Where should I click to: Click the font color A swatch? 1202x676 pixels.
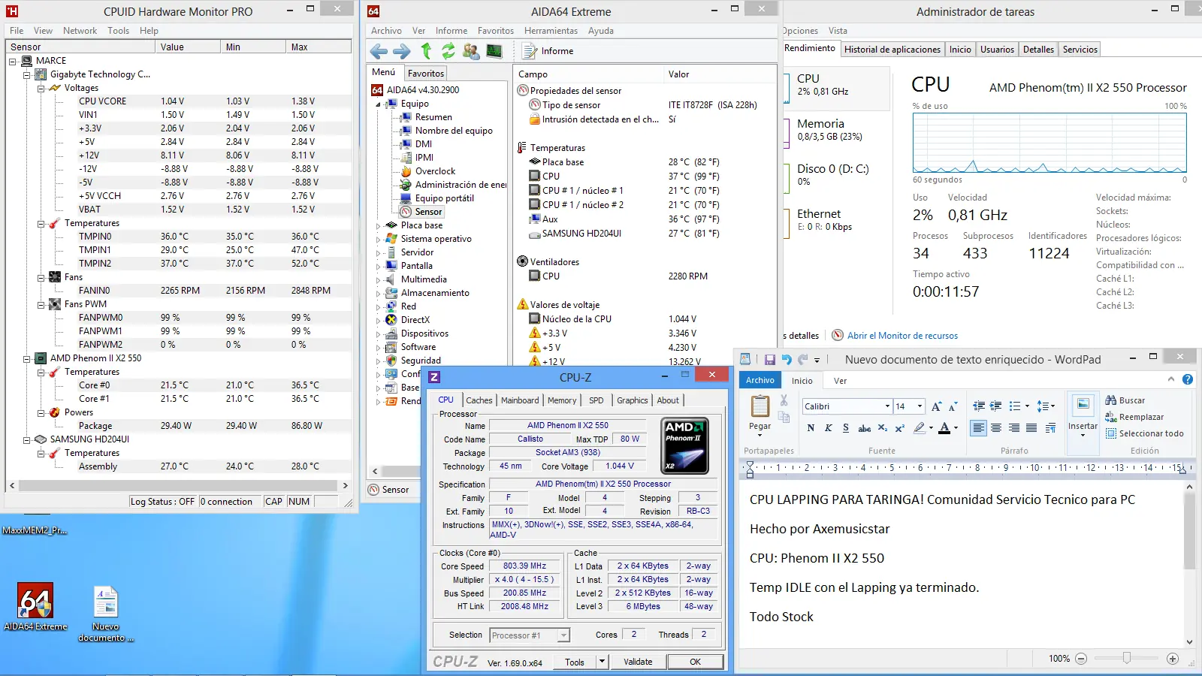point(944,427)
